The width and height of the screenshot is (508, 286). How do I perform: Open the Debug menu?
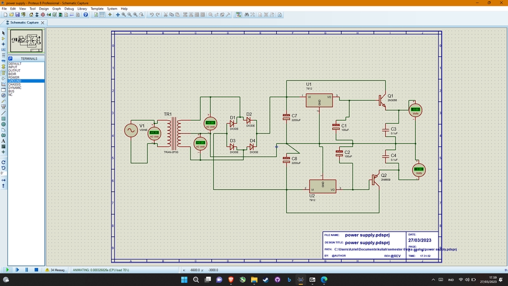69,9
